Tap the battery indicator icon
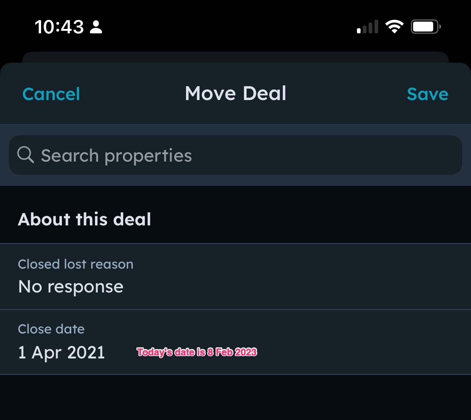Screen dimensions: 471x420 point(425,27)
